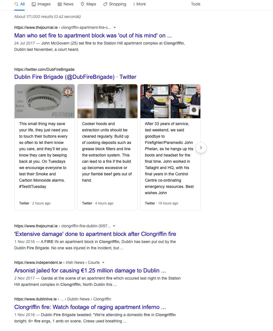Image resolution: width=273 pixels, height=331 pixels.
Task: Open 'Clongriffin fire: Watch footage' dublinlive result
Action: click(90, 307)
